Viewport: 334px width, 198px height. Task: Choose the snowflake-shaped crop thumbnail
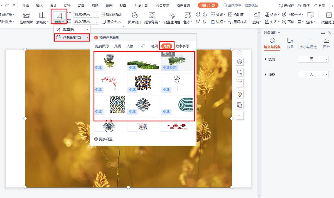click(x=143, y=105)
